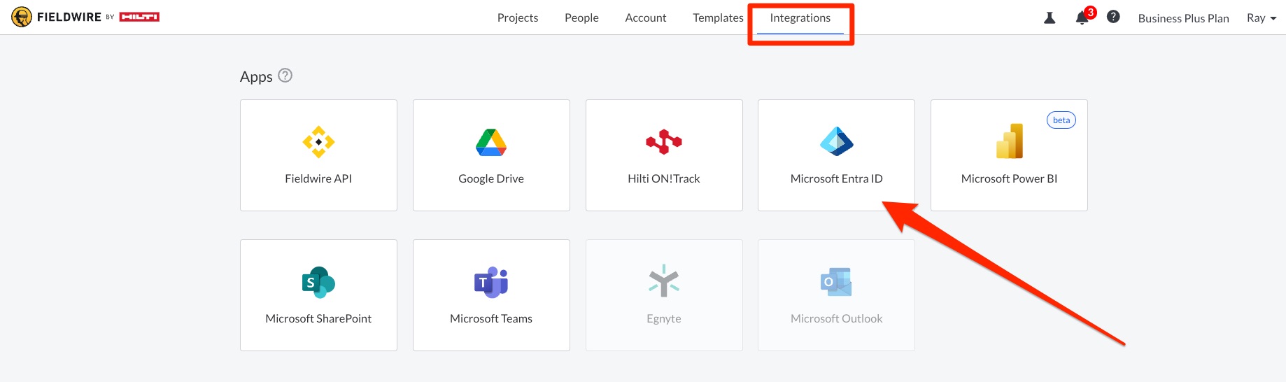Click the Egnyte icon
Screen dimensions: 1286x382
(664, 281)
